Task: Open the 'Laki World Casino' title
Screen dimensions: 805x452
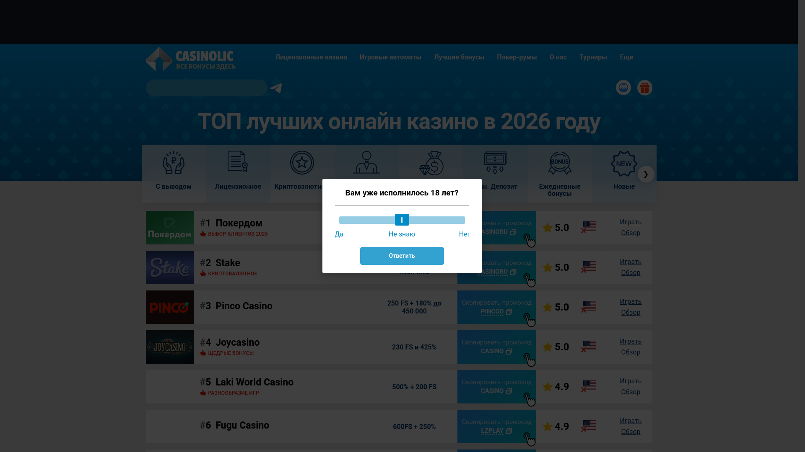Action: pos(254,382)
